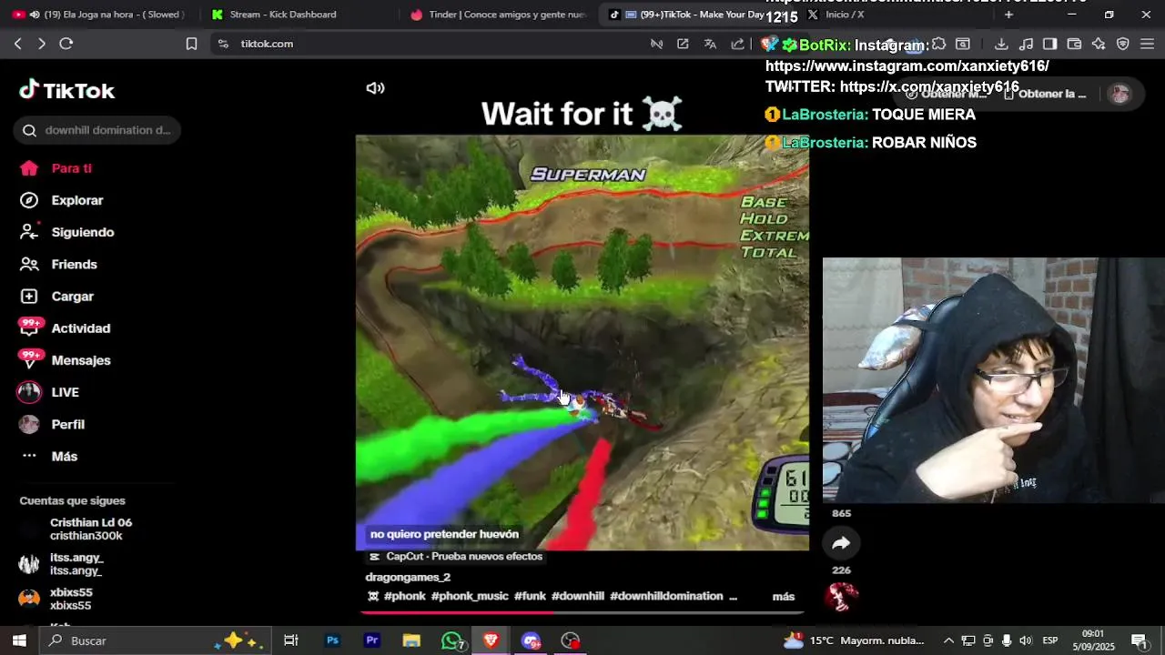Viewport: 1165px width, 655px height.
Task: Open the extensions puzzle icon
Action: [x=939, y=44]
